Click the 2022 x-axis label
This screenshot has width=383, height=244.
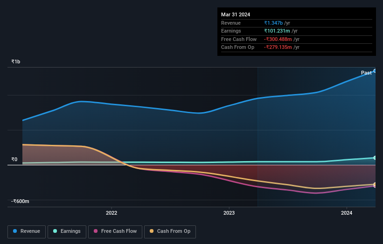click(111, 213)
